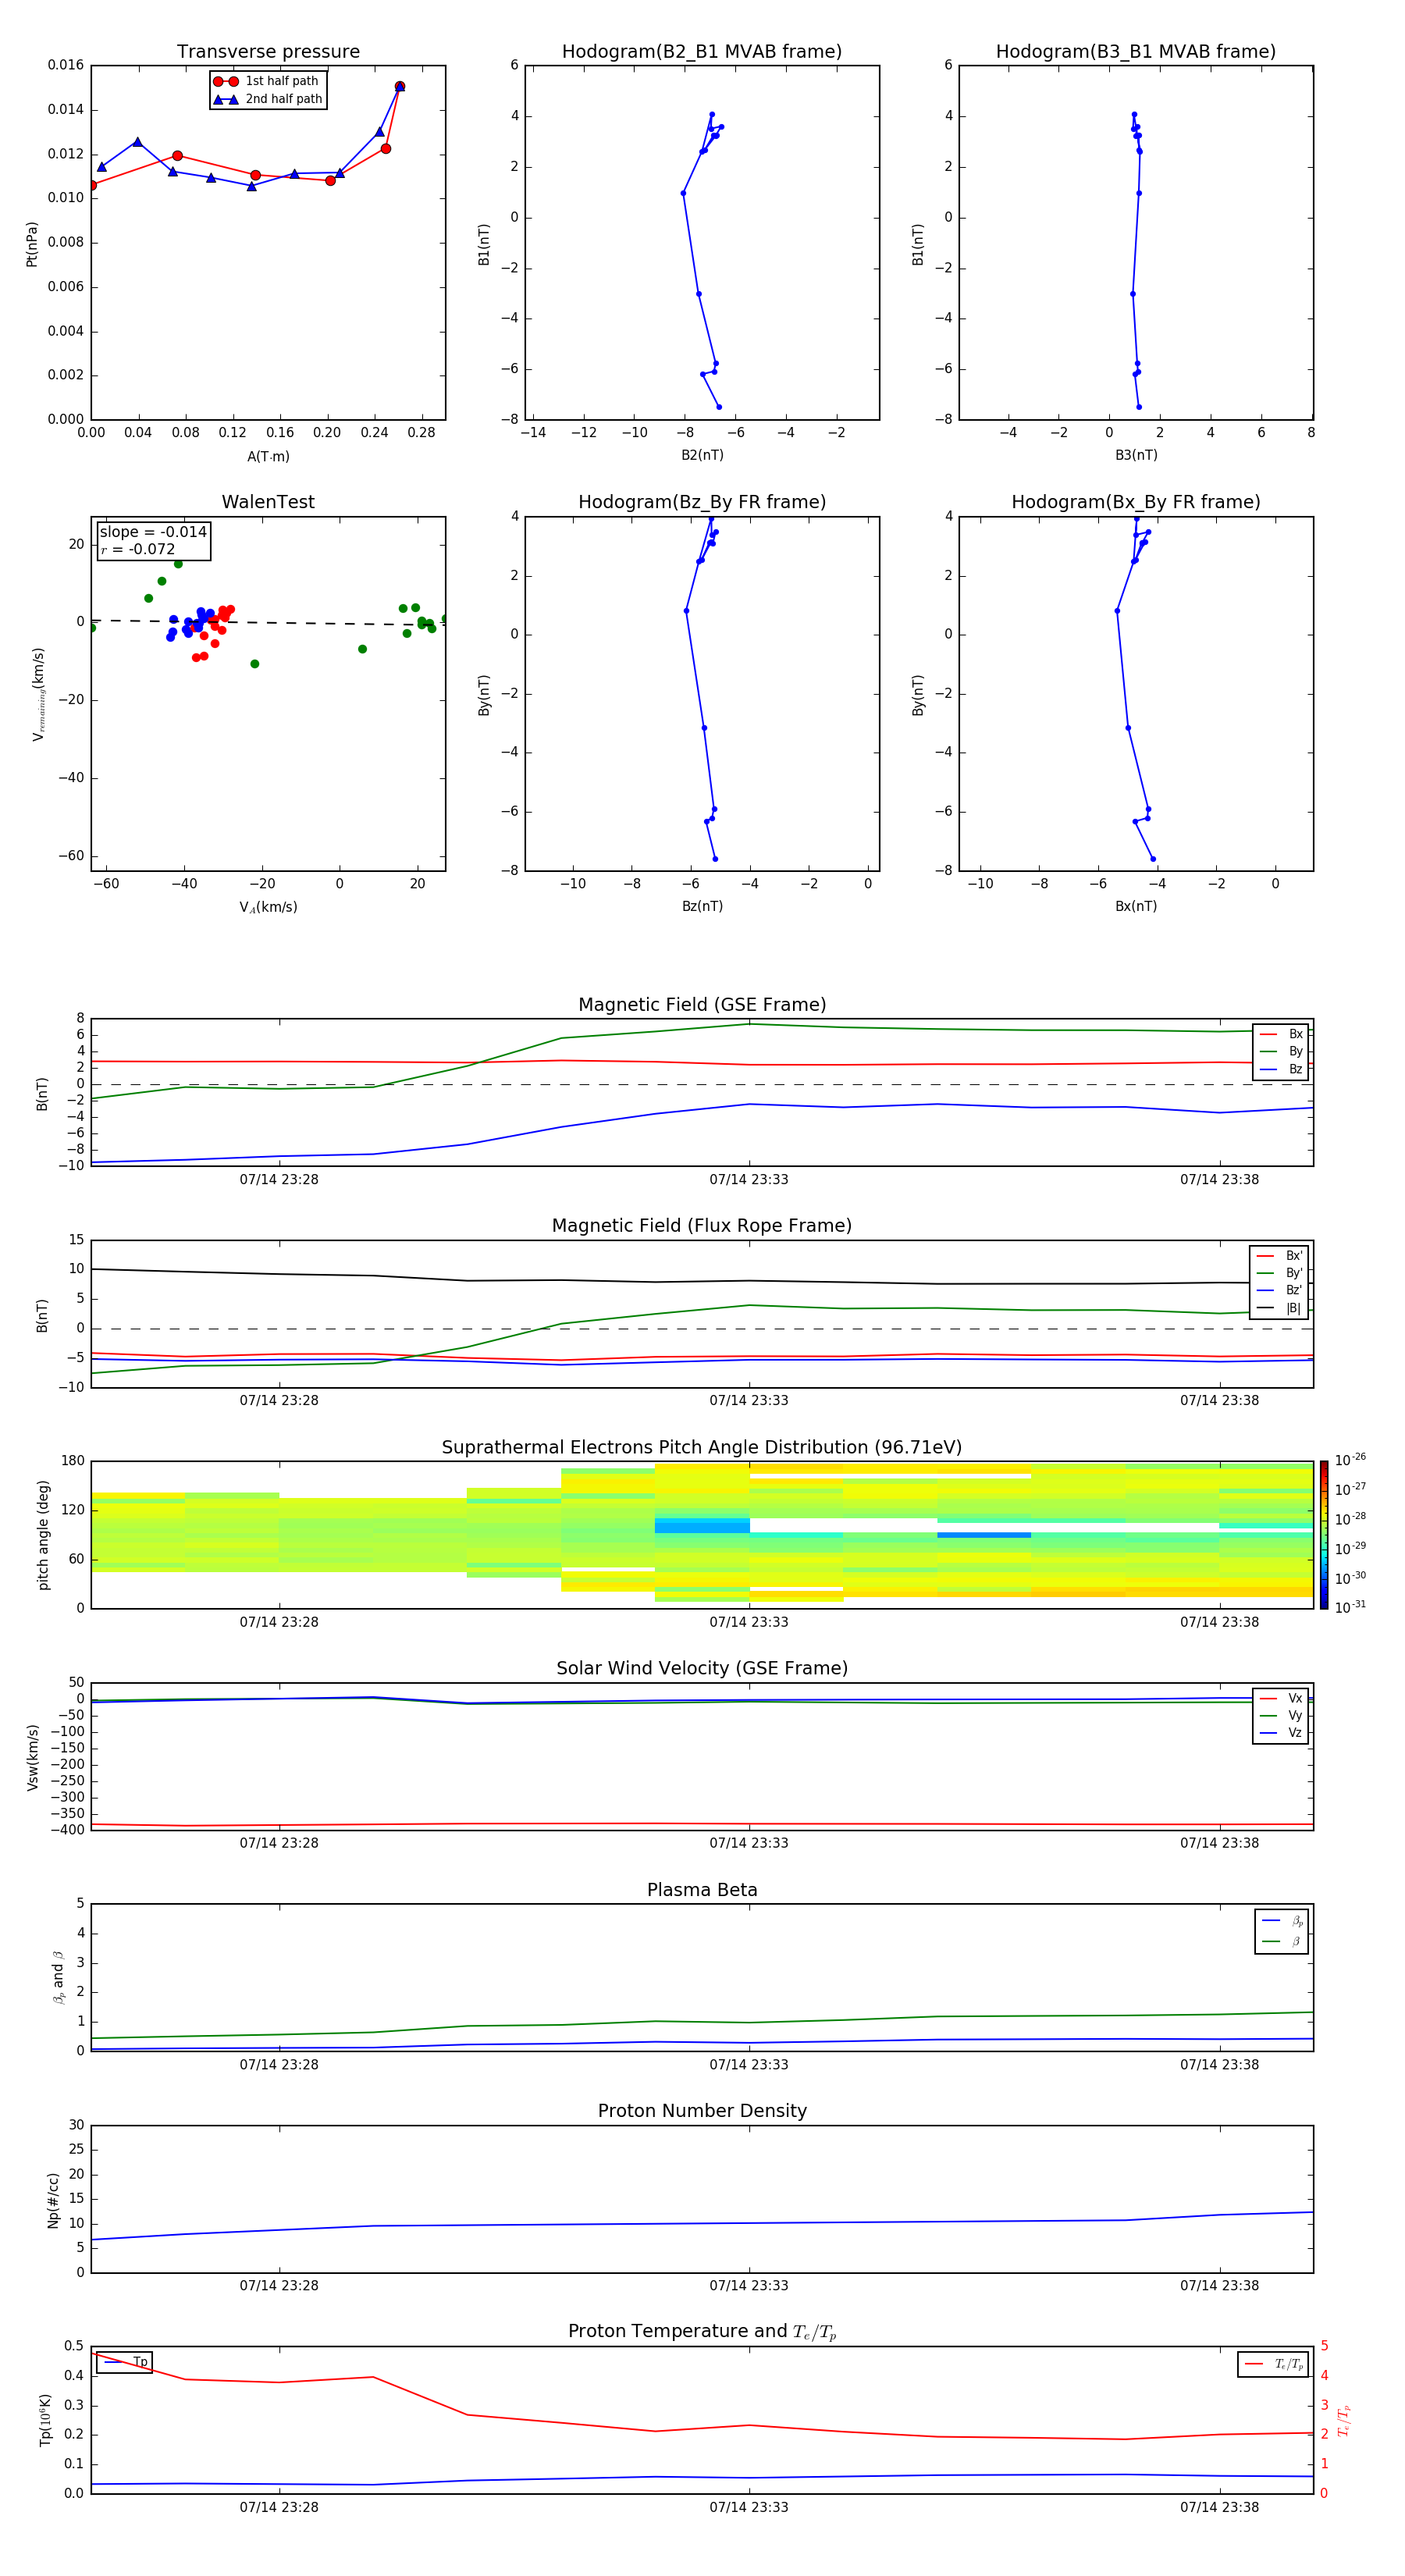Viewport: 1405px width, 2576px height.
Task: Click the 'Solar Wind Velocity (GSE Frame)' title
Action: pos(702,1669)
